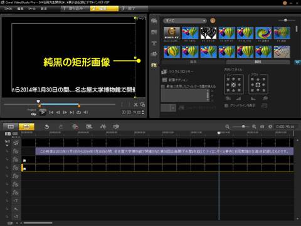This screenshot has width=301, height=226.
Task: Toggle the replace last filter checkbox
Action: point(163,87)
